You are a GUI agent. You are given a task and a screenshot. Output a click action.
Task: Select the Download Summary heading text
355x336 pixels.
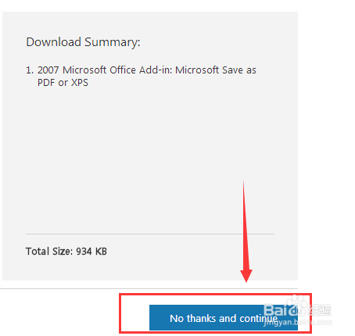point(83,42)
